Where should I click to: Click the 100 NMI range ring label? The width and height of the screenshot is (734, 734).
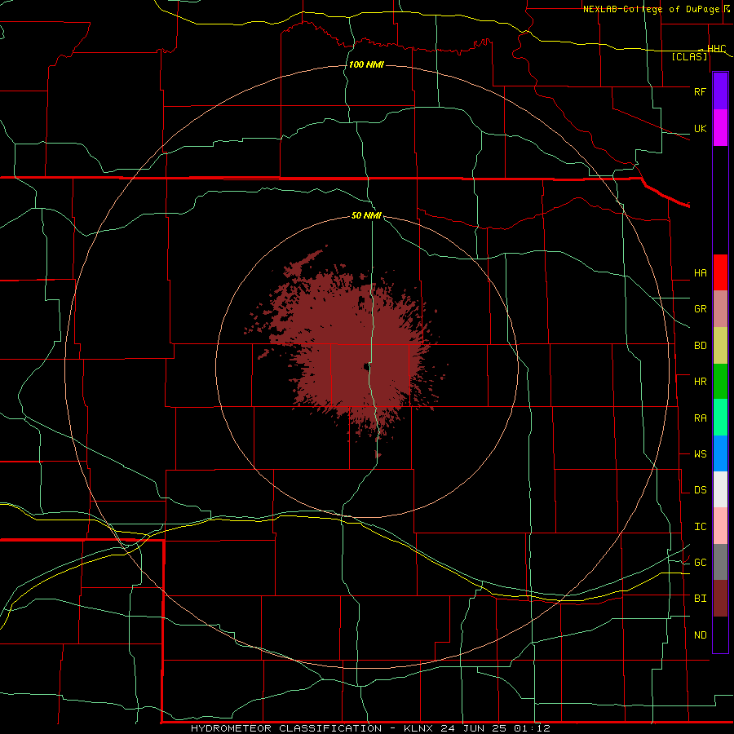pos(366,64)
